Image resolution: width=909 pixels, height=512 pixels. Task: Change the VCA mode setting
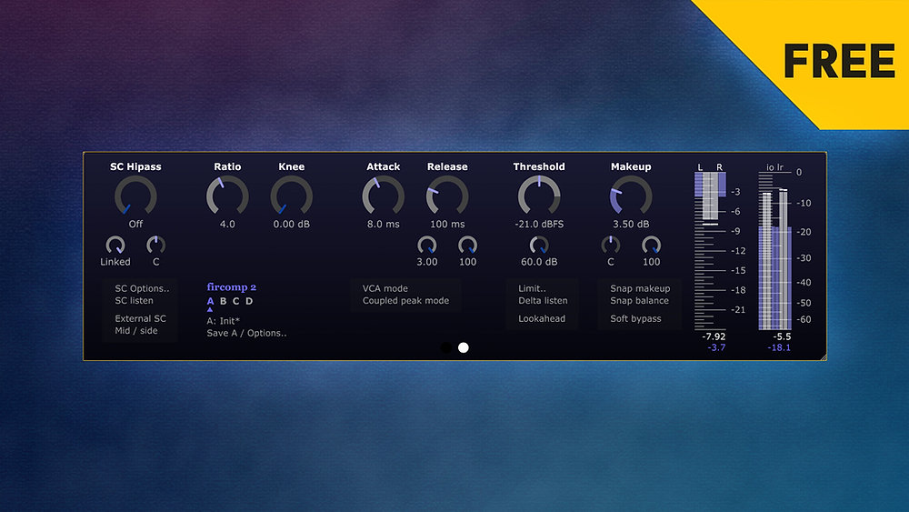coord(385,288)
